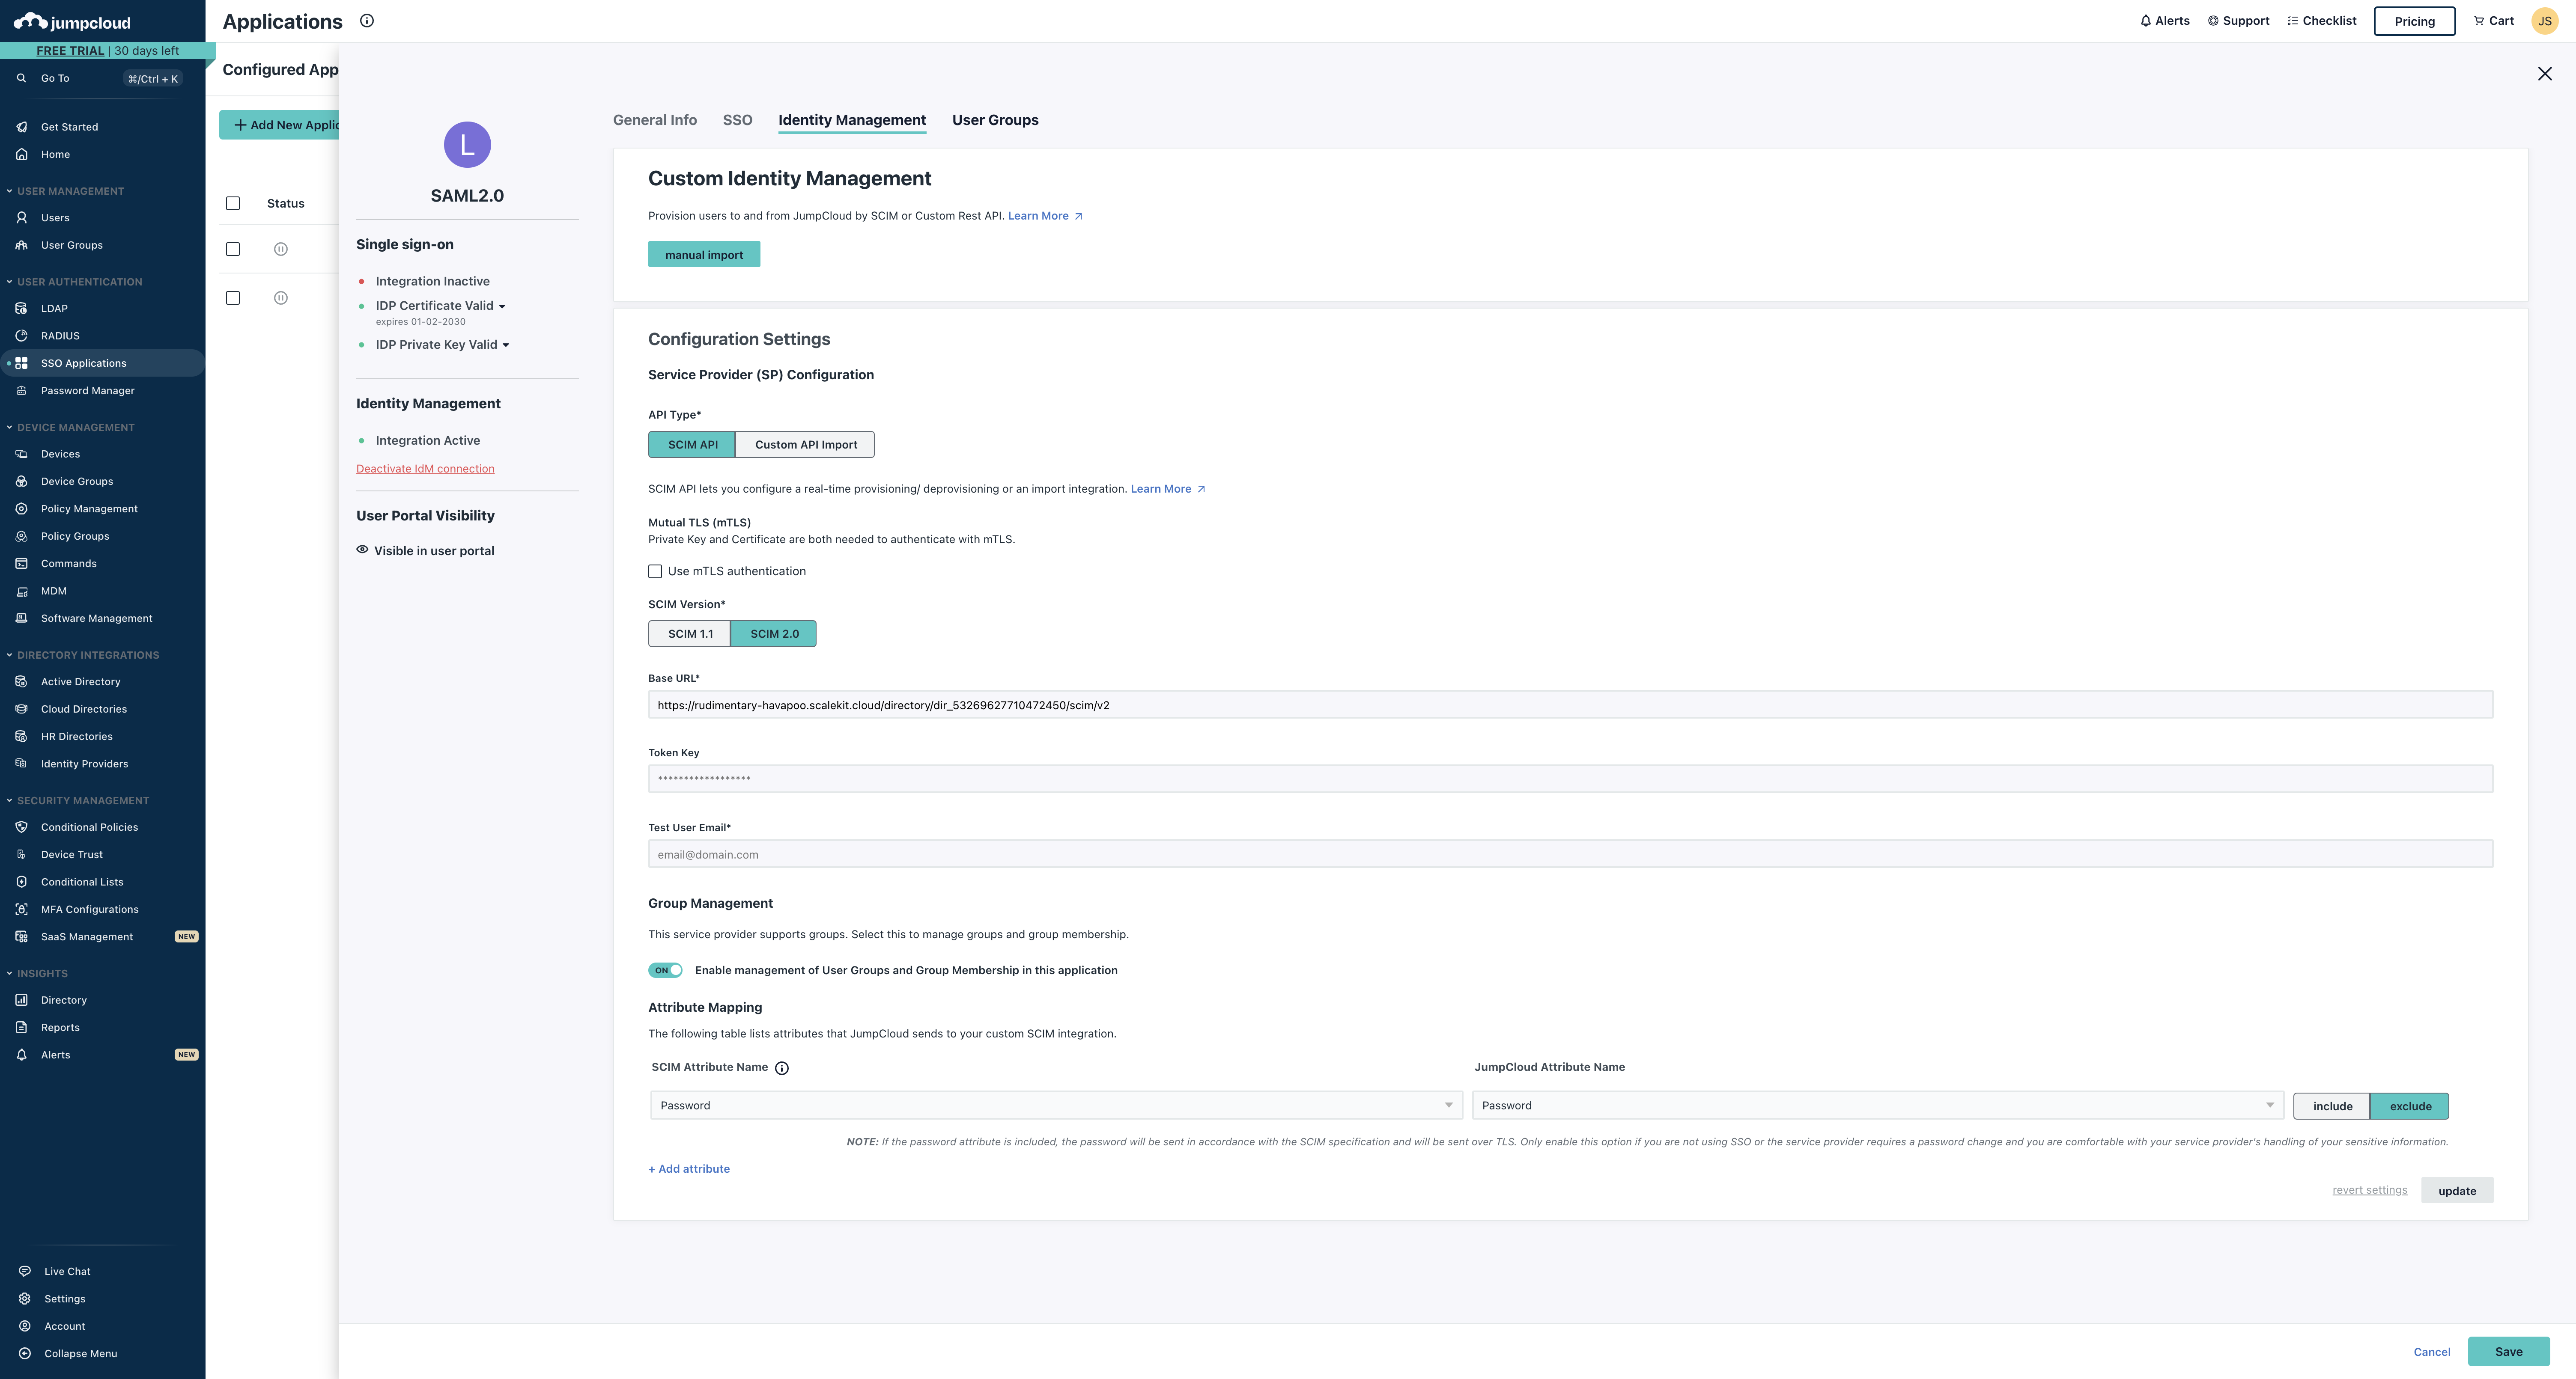Collapse DEVICE MANAGEMENT section
2576x1379 pixels.
pyautogui.click(x=9, y=428)
